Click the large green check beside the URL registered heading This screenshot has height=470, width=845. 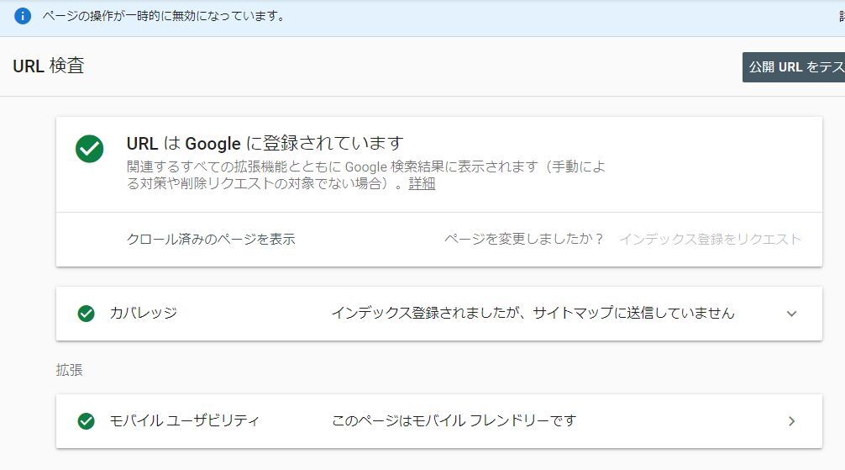[89, 149]
